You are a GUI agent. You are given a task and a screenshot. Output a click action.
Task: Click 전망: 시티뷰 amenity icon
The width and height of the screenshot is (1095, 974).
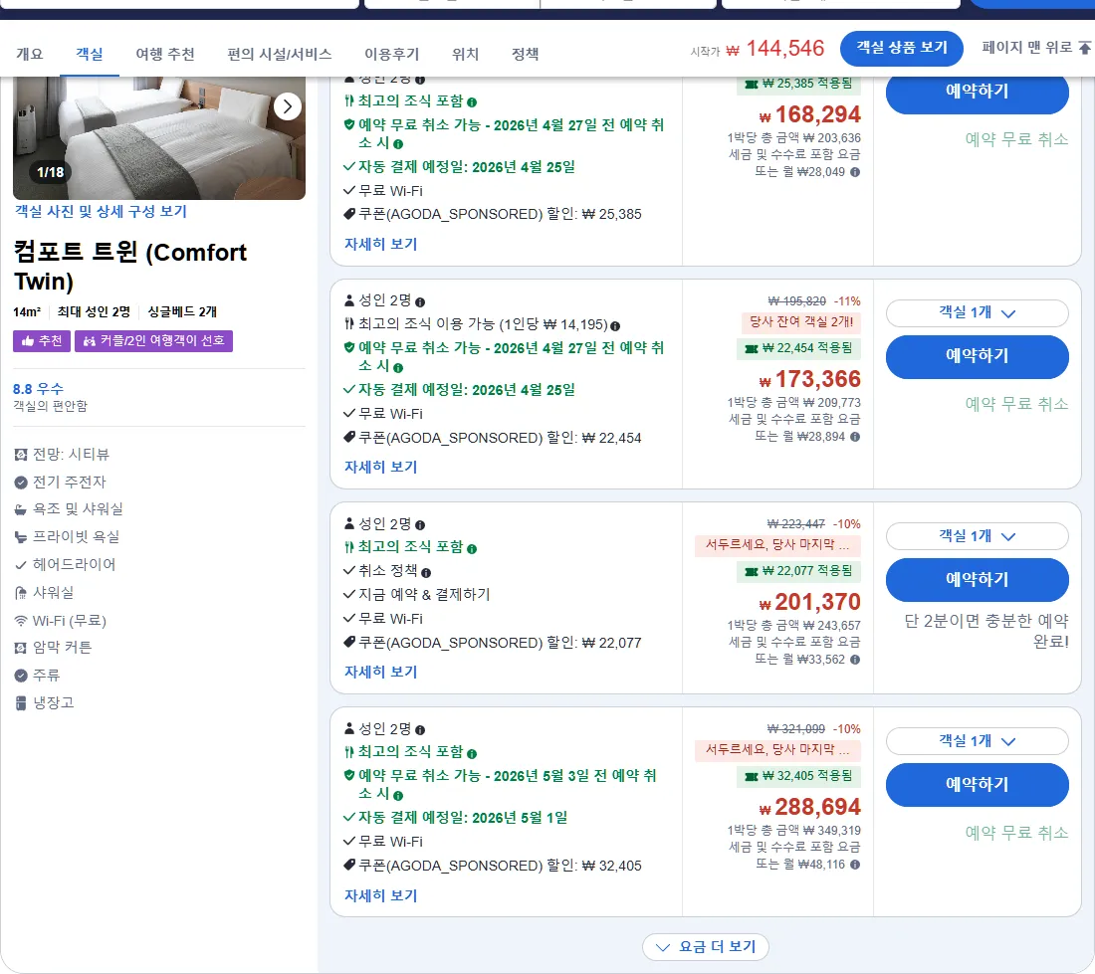(21, 455)
